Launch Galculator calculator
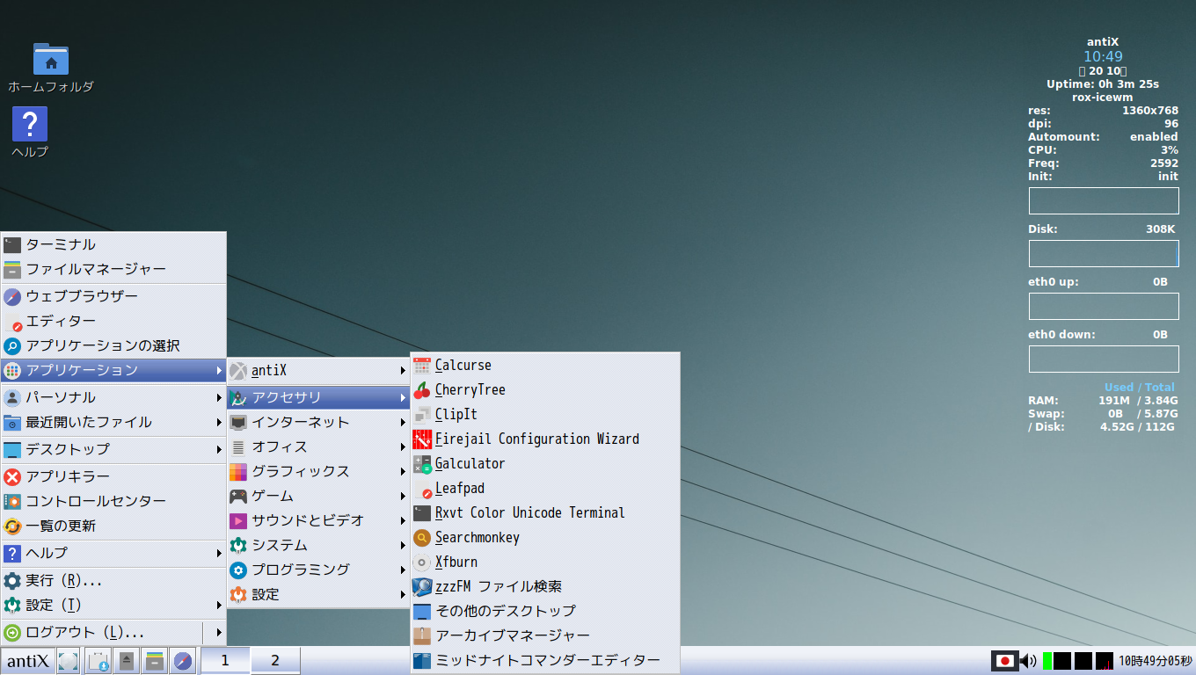The width and height of the screenshot is (1196, 675). [545, 463]
